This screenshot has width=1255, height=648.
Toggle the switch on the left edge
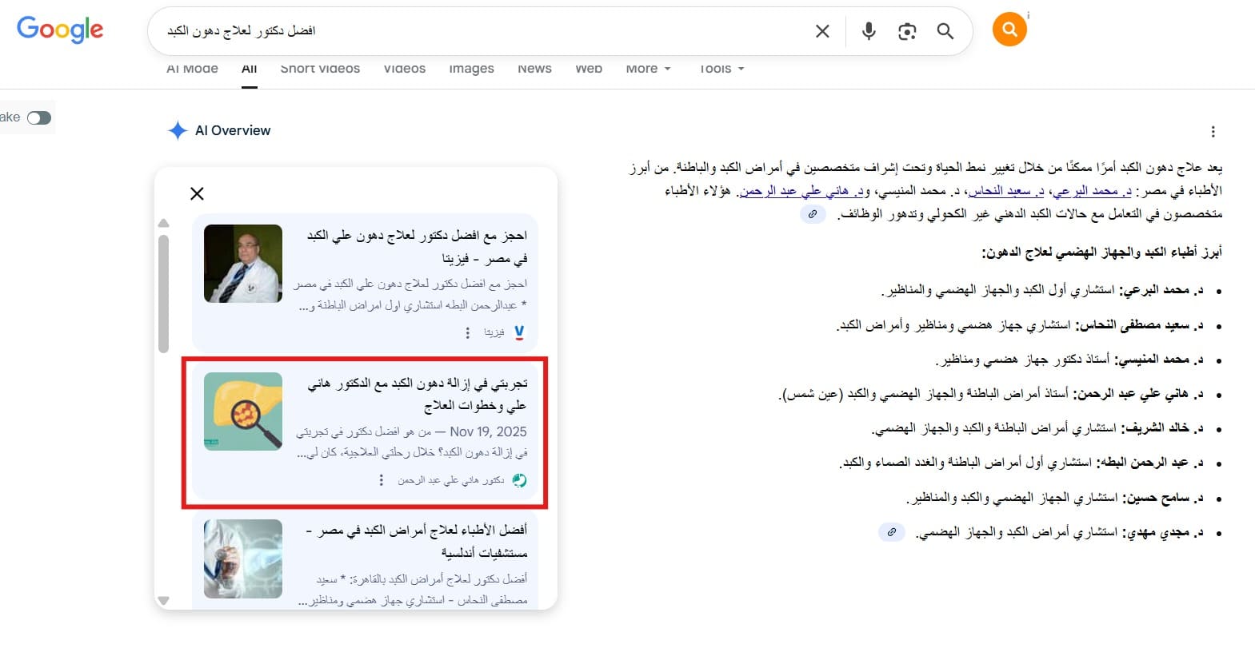click(38, 118)
